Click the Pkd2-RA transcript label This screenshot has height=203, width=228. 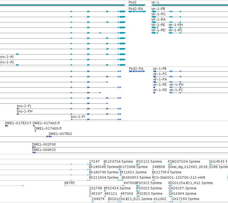(136, 9)
